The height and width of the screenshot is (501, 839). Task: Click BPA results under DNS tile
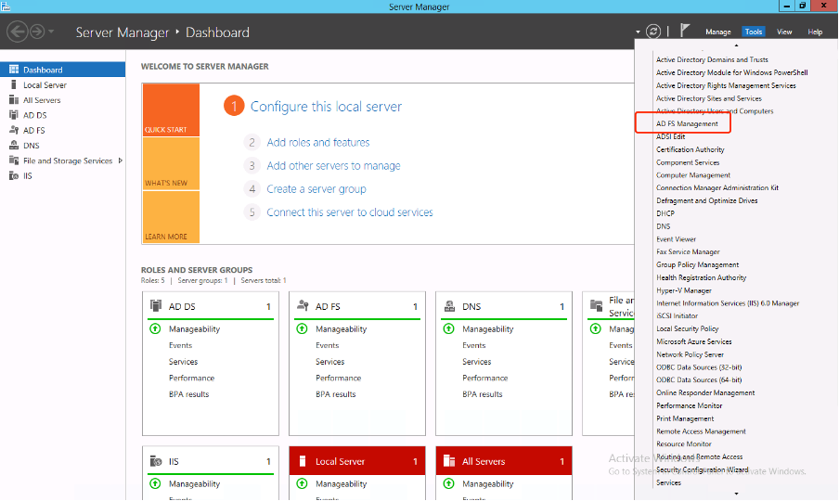[x=483, y=394]
